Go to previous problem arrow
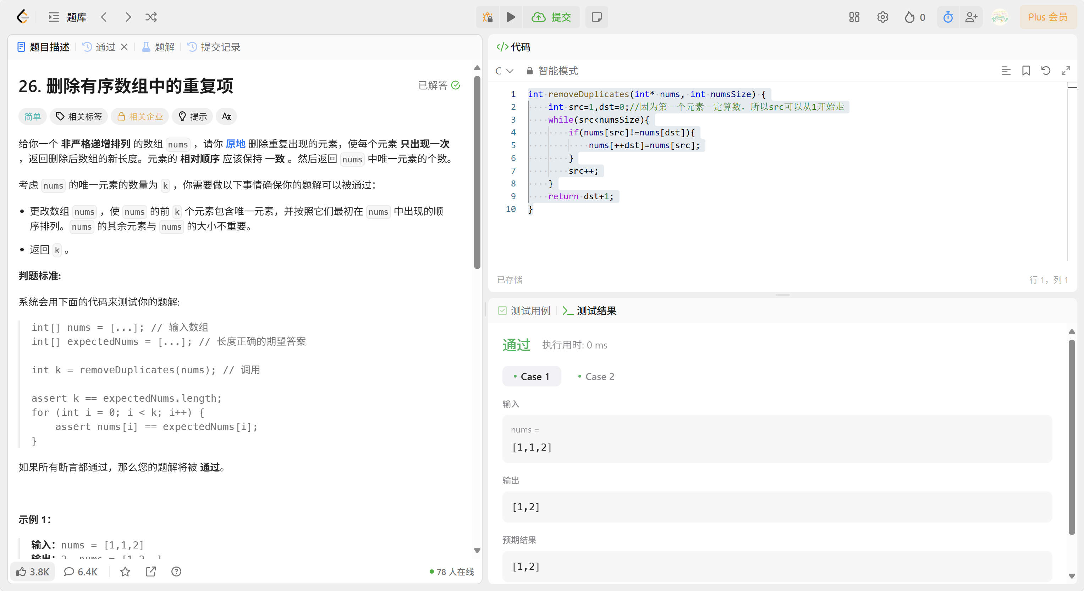 click(104, 17)
